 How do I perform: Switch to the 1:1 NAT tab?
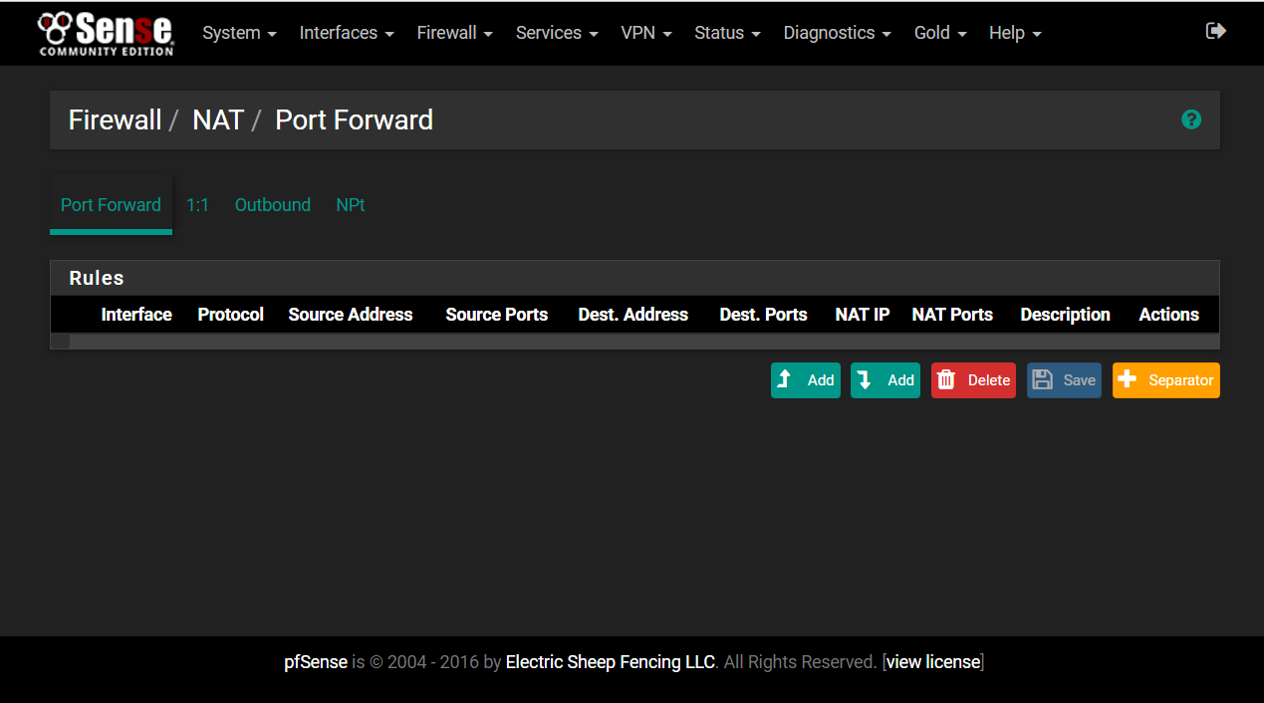[x=197, y=205]
